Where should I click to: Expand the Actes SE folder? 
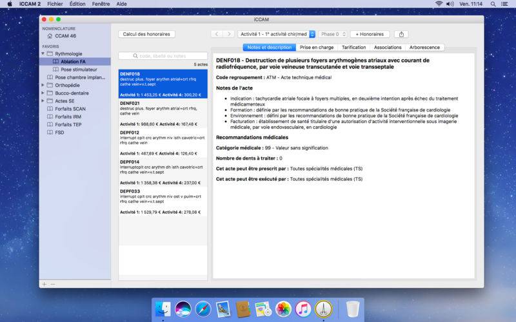click(x=43, y=101)
